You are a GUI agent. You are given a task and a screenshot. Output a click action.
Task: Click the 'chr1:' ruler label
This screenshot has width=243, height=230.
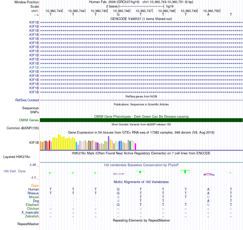[35, 11]
